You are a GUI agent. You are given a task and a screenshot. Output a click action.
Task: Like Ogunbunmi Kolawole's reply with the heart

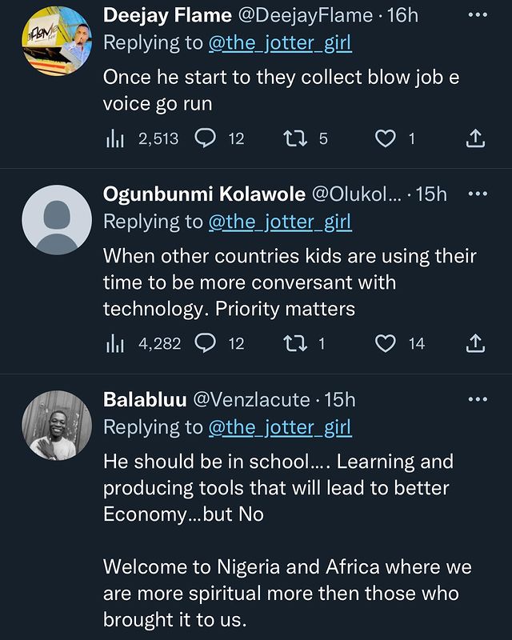[x=386, y=343]
